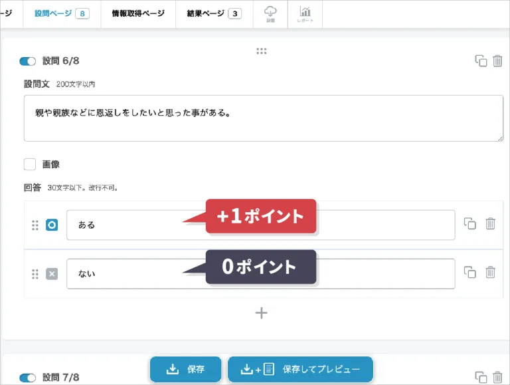
Task: Grab the drag handle above 設問 6/8
Action: click(261, 51)
